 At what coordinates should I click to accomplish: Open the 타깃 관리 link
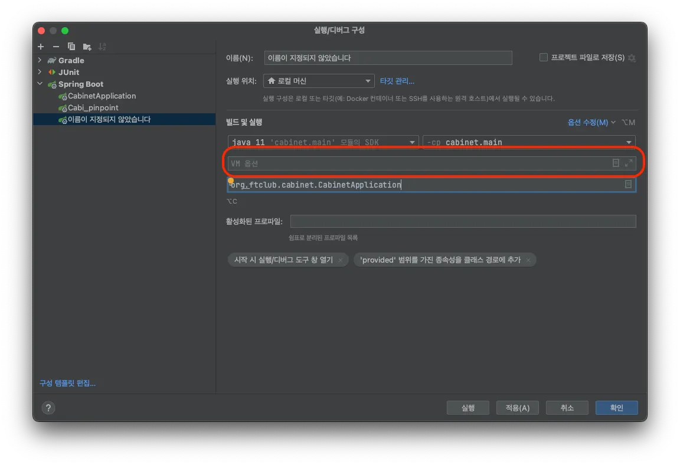coord(397,81)
